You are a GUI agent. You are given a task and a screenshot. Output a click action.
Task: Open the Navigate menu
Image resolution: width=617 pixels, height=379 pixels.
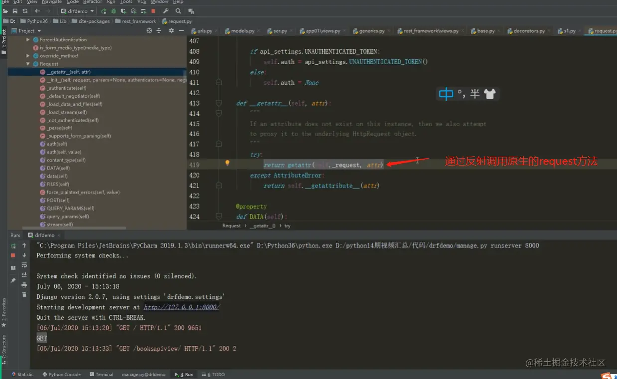[52, 2]
